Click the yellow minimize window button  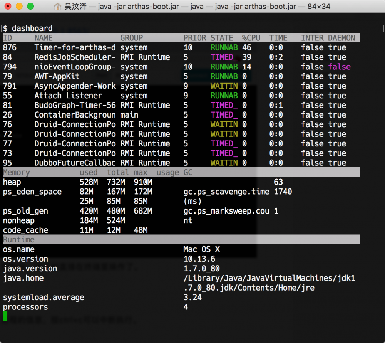pyautogui.click(x=19, y=6)
